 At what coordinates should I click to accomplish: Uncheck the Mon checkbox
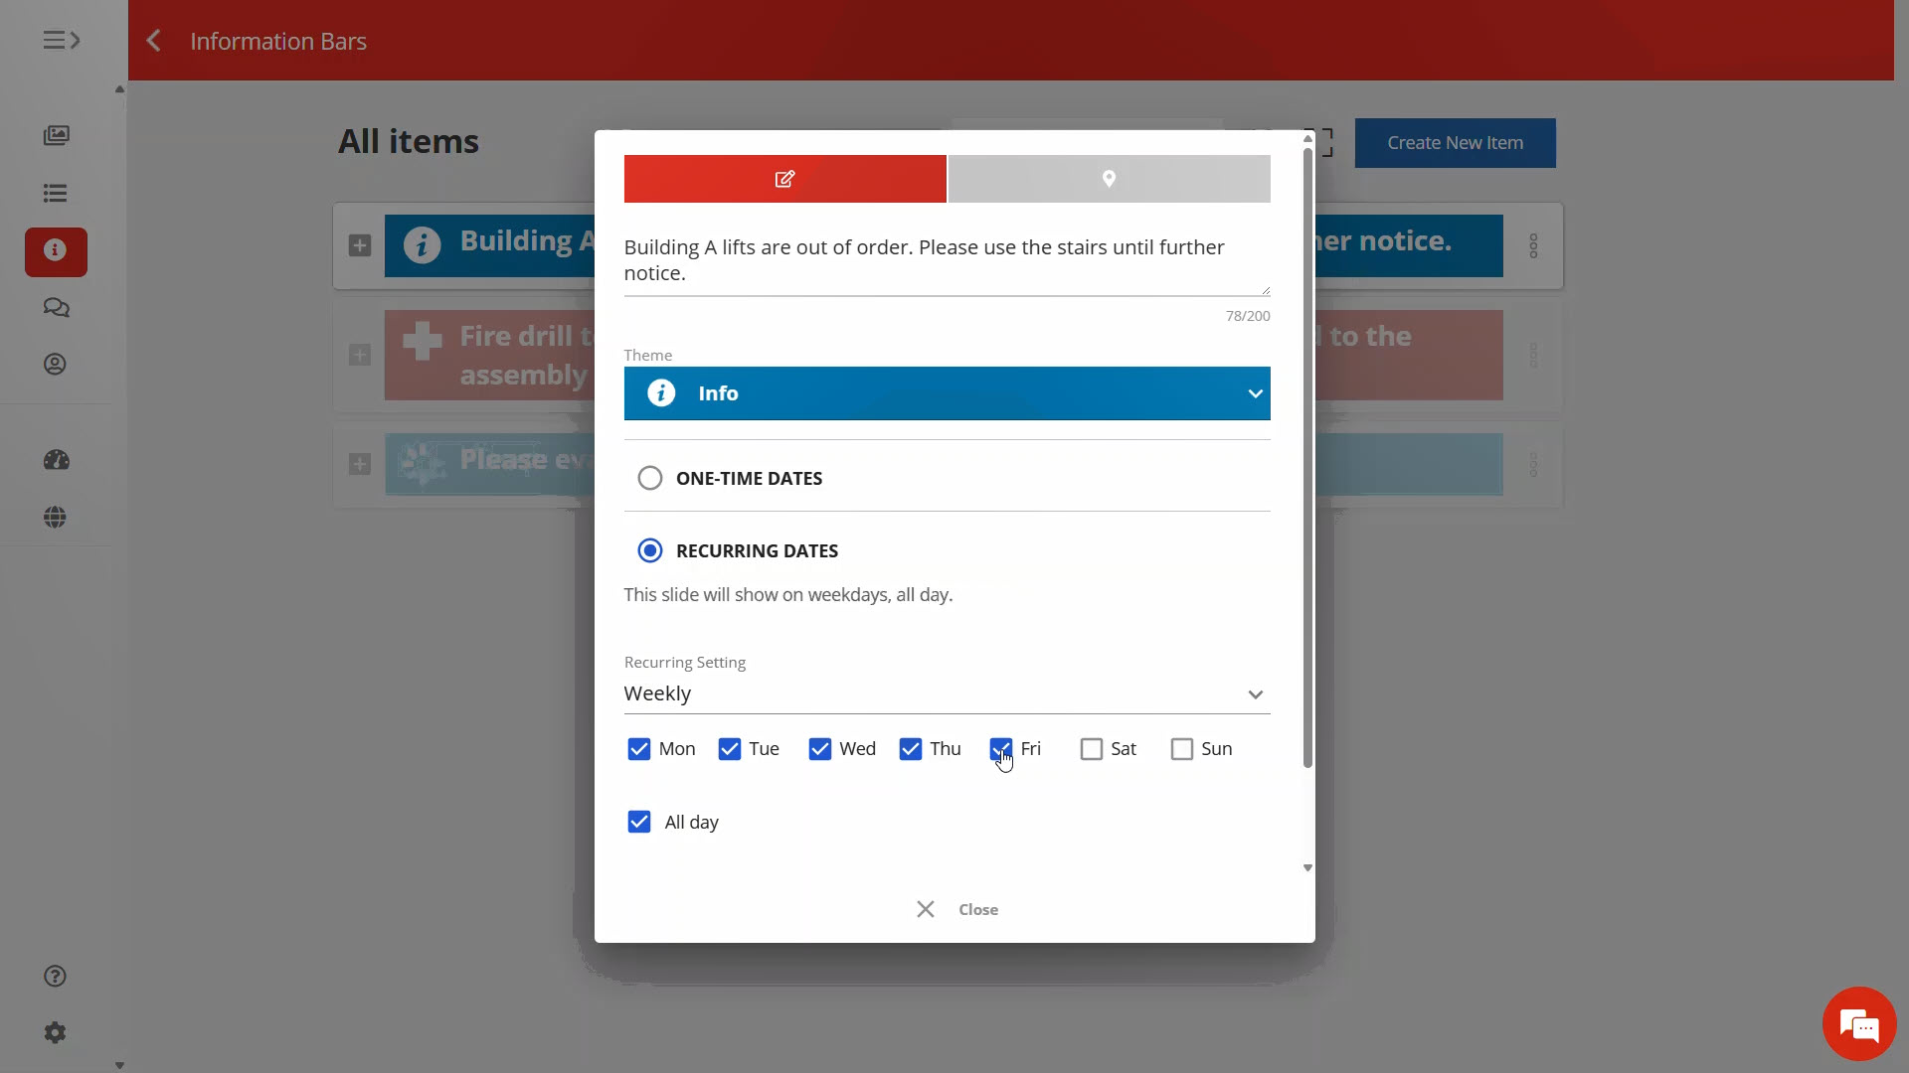click(x=639, y=749)
